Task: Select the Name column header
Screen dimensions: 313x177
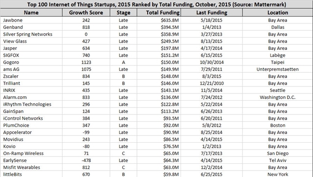Action: coord(31,13)
